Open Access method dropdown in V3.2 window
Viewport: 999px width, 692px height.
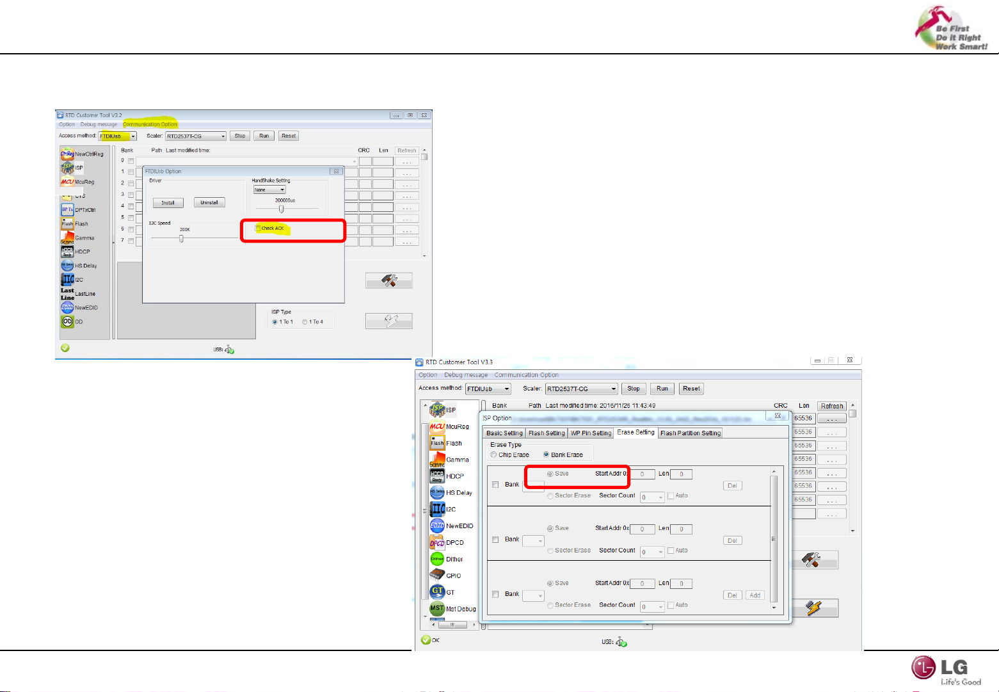(118, 136)
